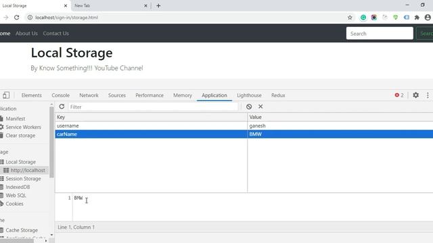433x243 pixels.
Task: Open Cache Storage in the sidebar
Action: (x=22, y=230)
